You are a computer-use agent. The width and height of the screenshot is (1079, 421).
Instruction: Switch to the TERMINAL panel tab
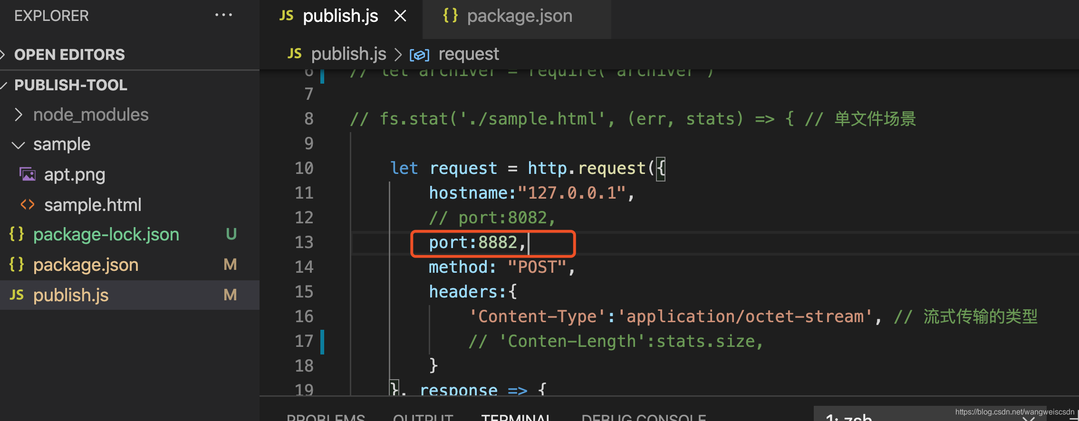click(516, 417)
